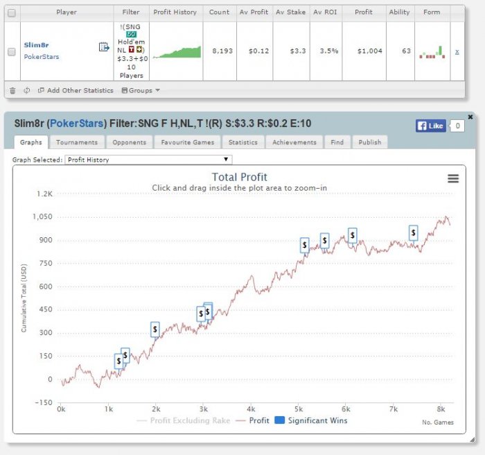Viewport: 485px width, 455px height.
Task: Sort by the Player column header
Action: coord(67,12)
